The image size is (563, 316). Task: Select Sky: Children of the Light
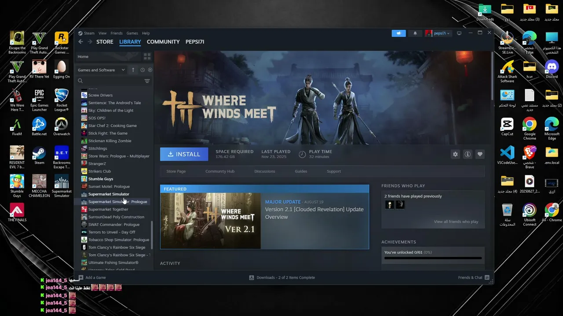(x=111, y=110)
